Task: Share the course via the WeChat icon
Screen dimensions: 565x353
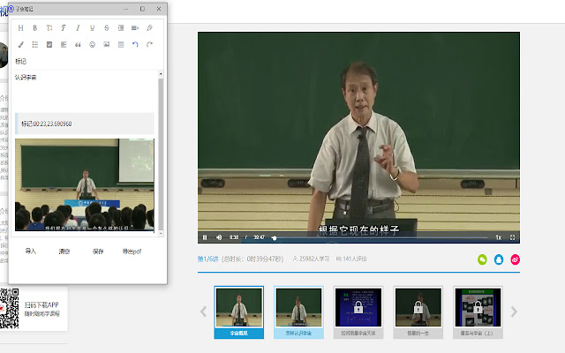Action: pyautogui.click(x=482, y=259)
